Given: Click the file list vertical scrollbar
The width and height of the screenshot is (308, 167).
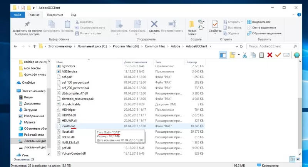Looking at the screenshot, I should tap(300, 108).
